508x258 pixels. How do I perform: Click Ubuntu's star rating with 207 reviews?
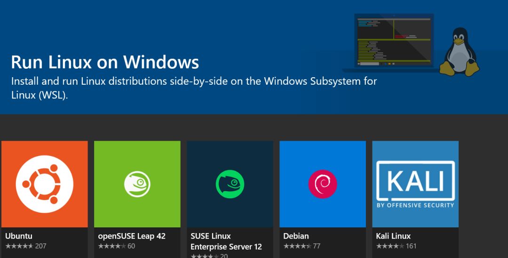click(x=25, y=246)
